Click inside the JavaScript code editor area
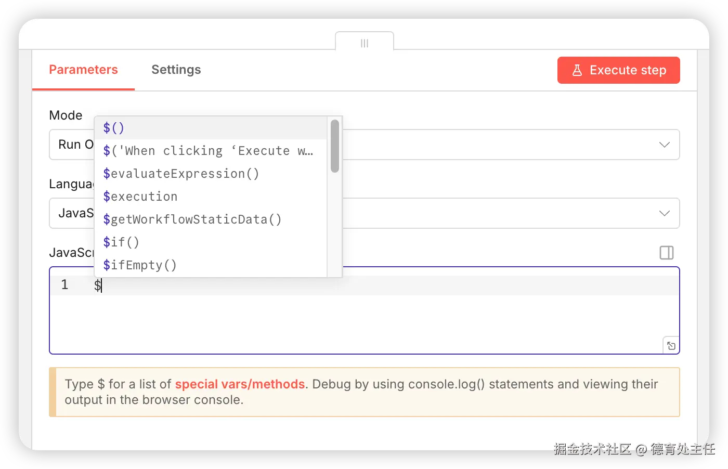The width and height of the screenshot is (728, 469). 364,322
